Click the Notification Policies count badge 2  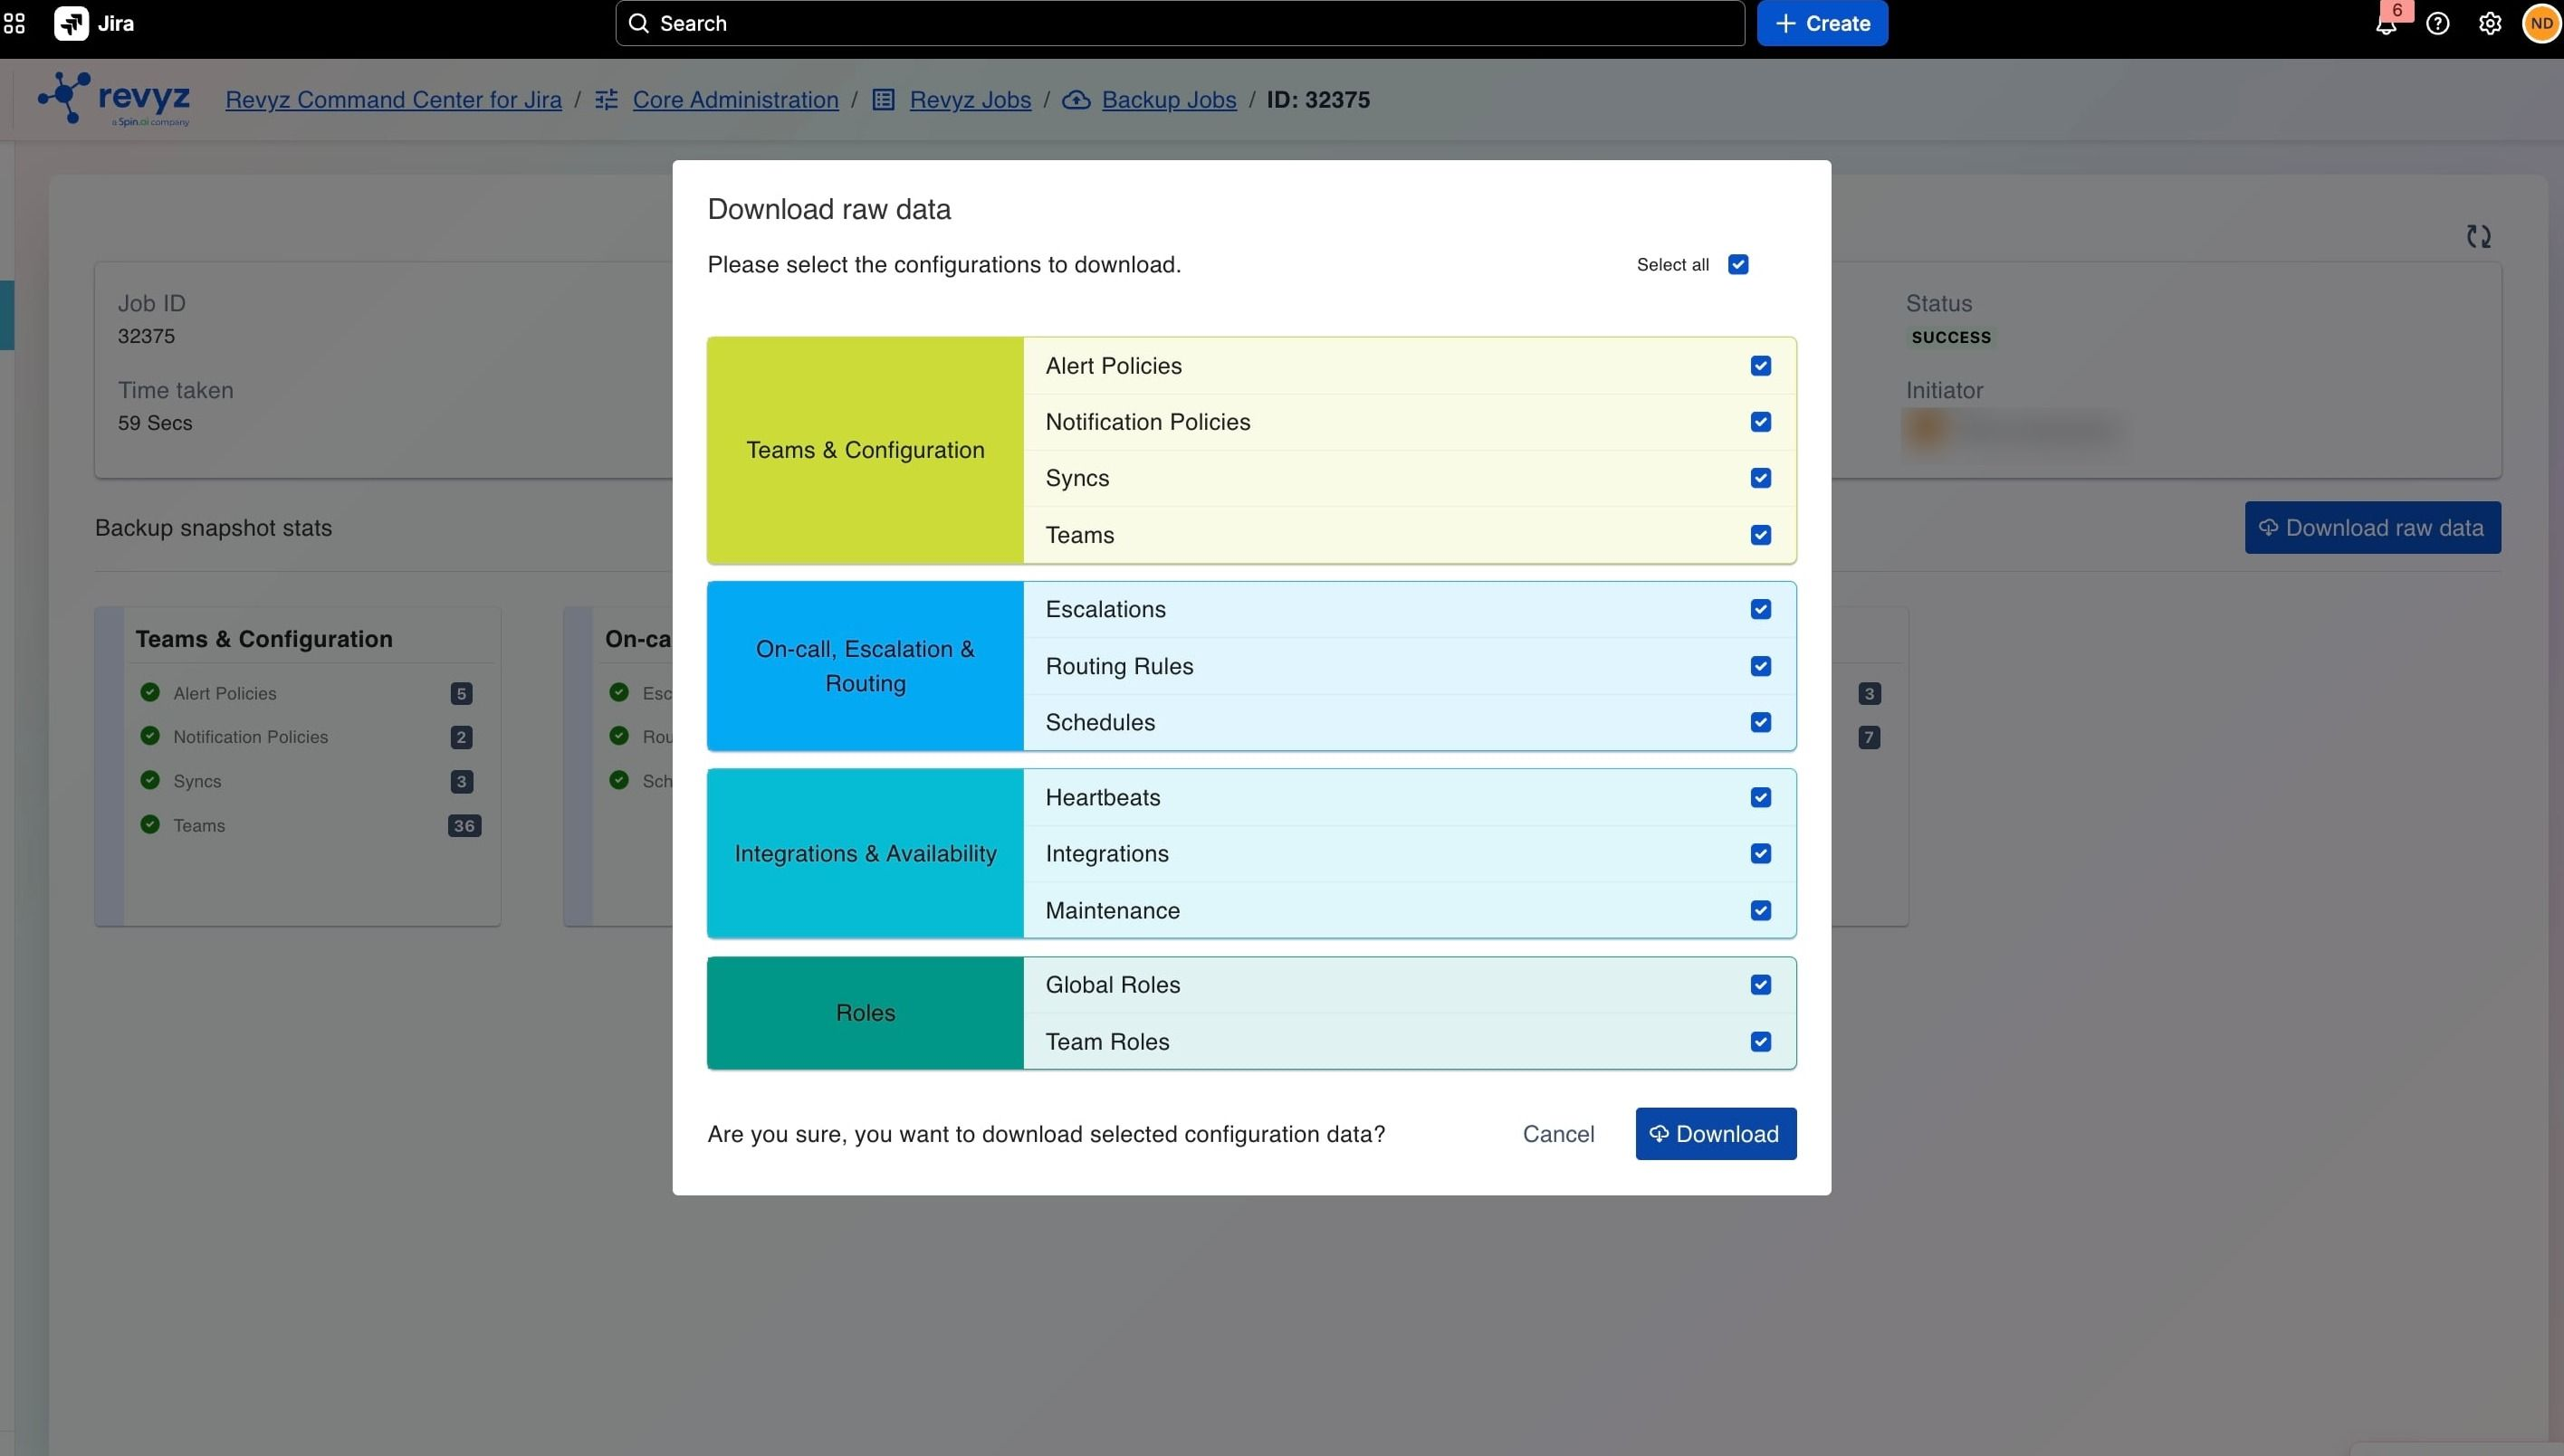(x=461, y=737)
